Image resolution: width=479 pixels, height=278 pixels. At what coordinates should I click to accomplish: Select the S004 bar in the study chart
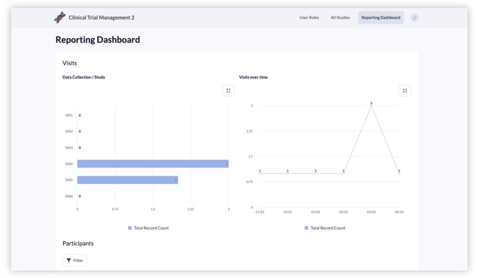[152, 163]
